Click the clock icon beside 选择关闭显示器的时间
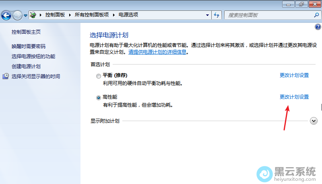This screenshot has width=322, height=184. [6, 76]
